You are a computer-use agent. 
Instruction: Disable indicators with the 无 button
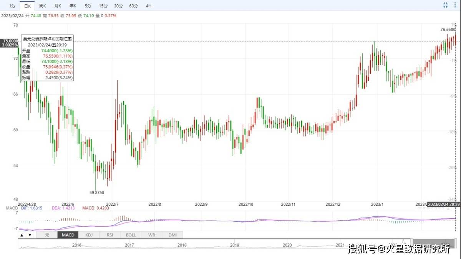47,235
